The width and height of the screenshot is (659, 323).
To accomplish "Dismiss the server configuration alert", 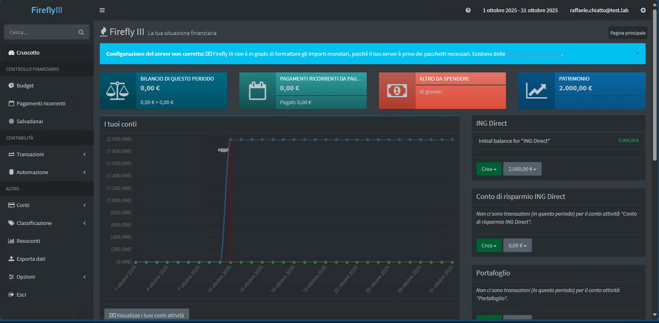I will pos(637,54).
